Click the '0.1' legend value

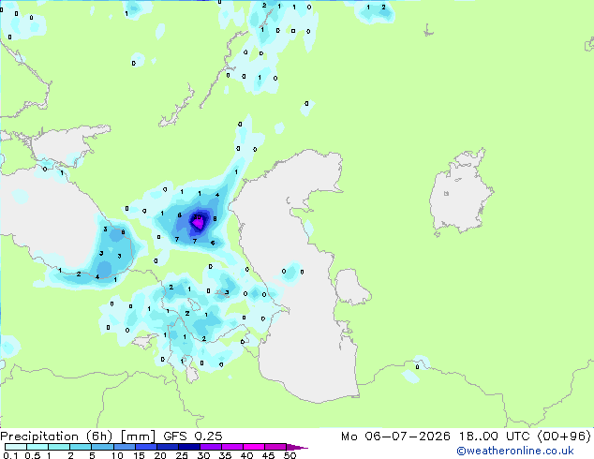point(10,455)
